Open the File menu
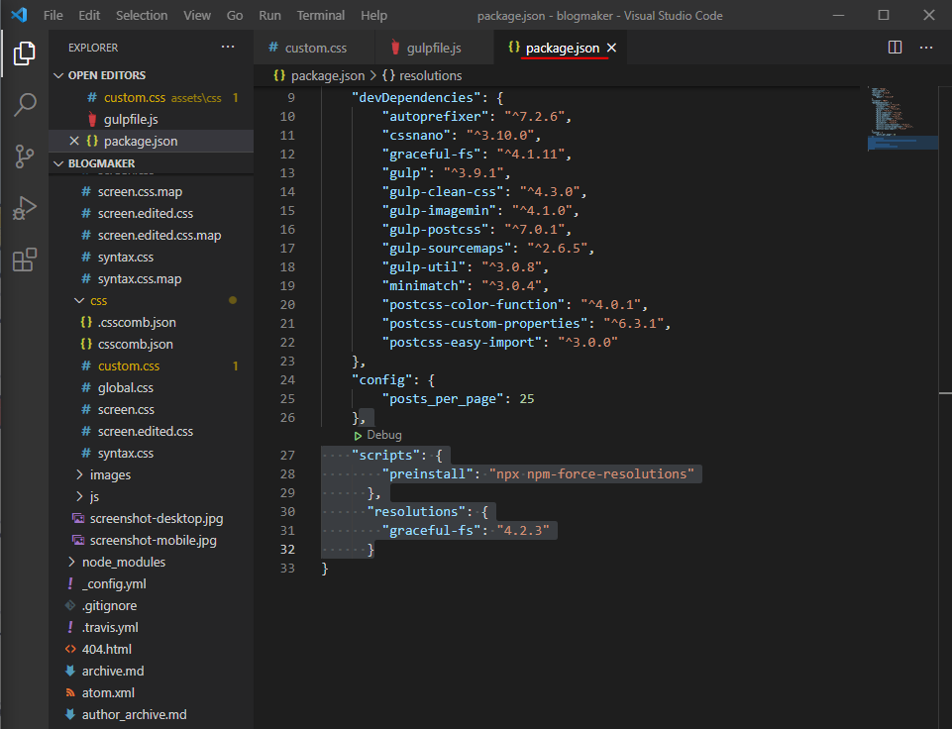The width and height of the screenshot is (952, 729). point(53,15)
